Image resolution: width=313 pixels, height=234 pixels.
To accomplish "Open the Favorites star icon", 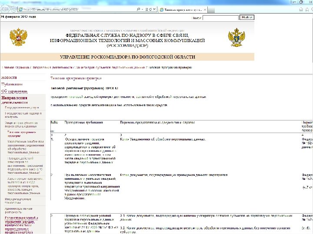I will [307, 10].
